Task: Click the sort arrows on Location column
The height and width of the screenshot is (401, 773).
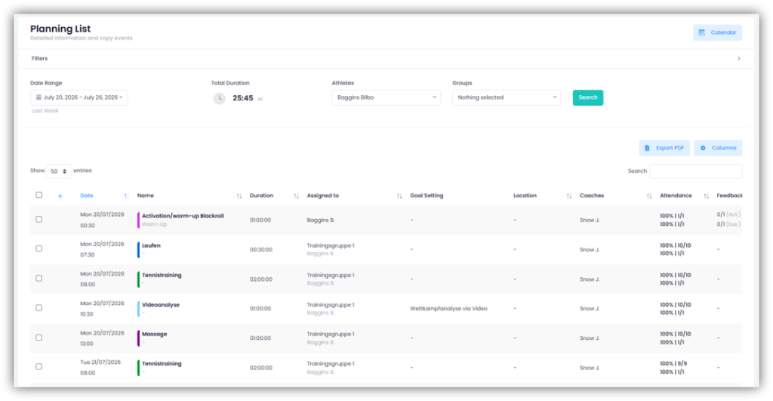Action: click(x=569, y=196)
